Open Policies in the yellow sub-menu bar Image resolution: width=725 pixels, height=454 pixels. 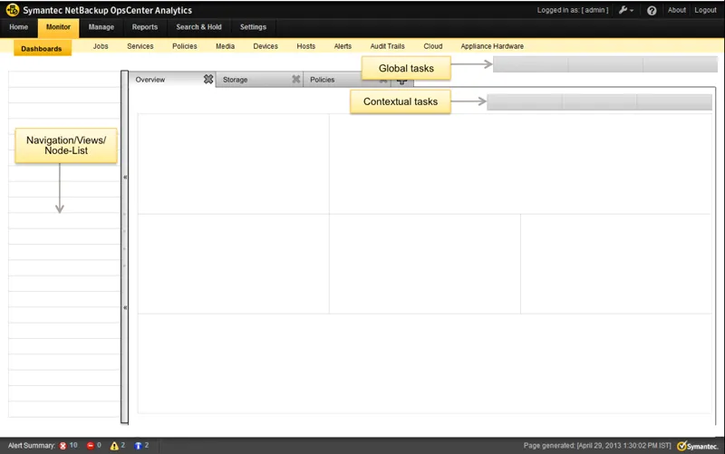[x=185, y=46]
